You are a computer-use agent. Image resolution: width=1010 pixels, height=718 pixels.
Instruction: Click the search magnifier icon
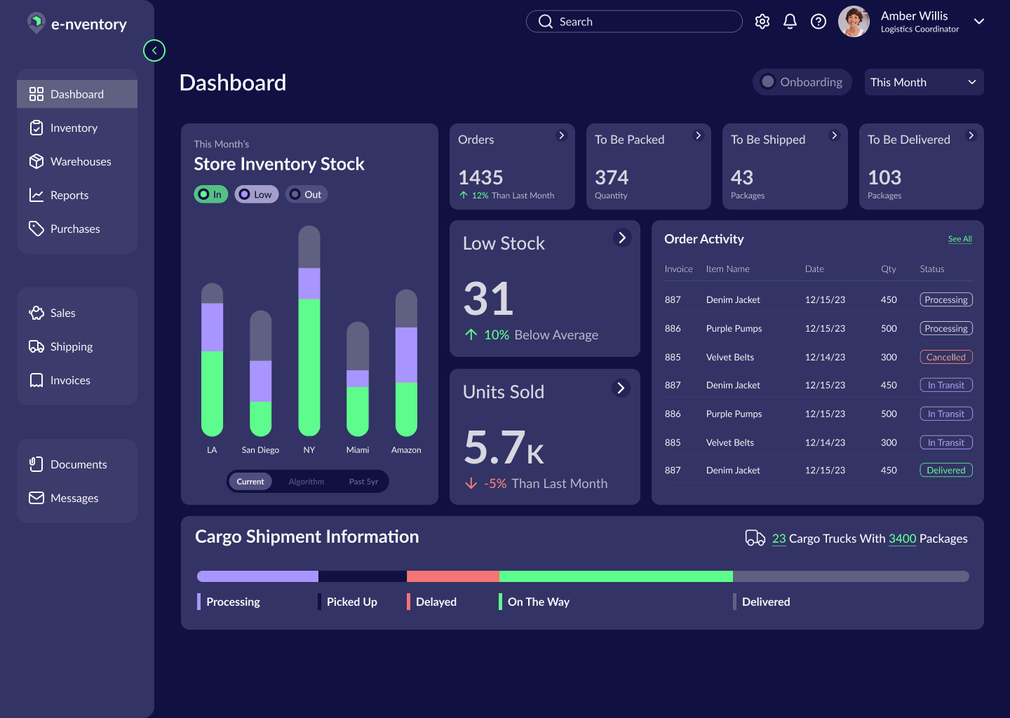coord(546,22)
